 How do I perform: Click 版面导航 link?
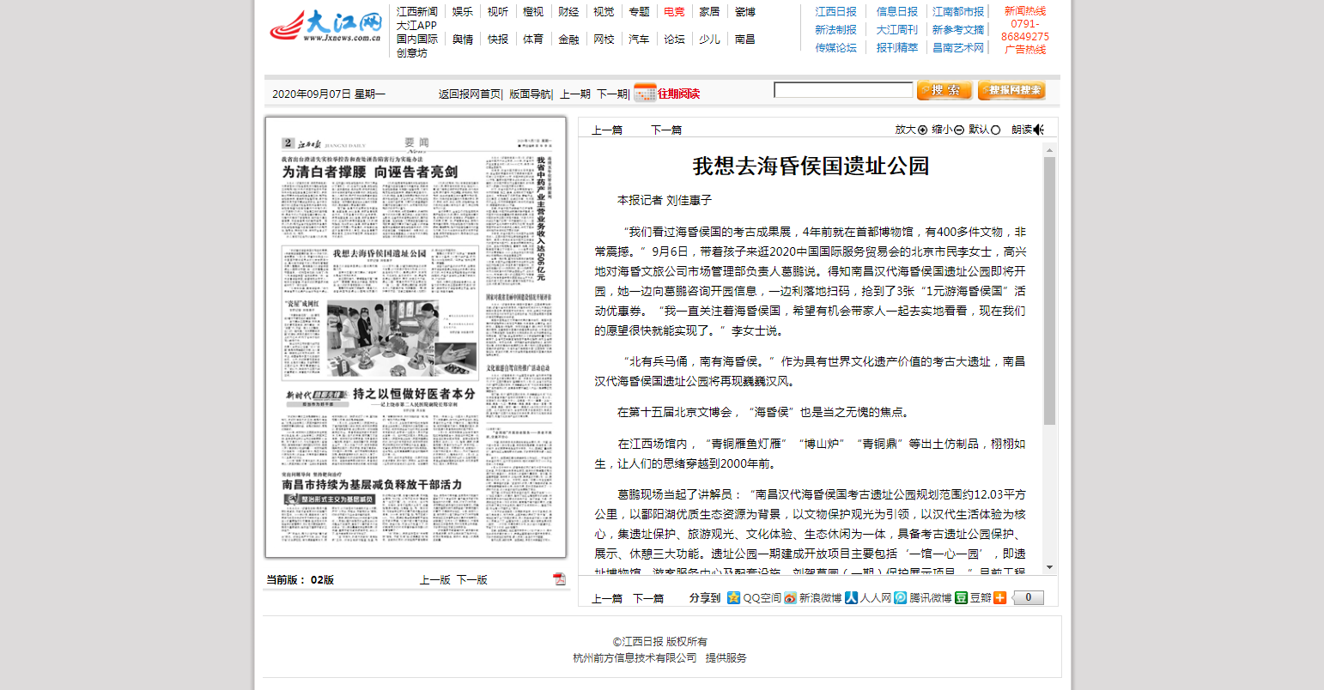(x=530, y=94)
